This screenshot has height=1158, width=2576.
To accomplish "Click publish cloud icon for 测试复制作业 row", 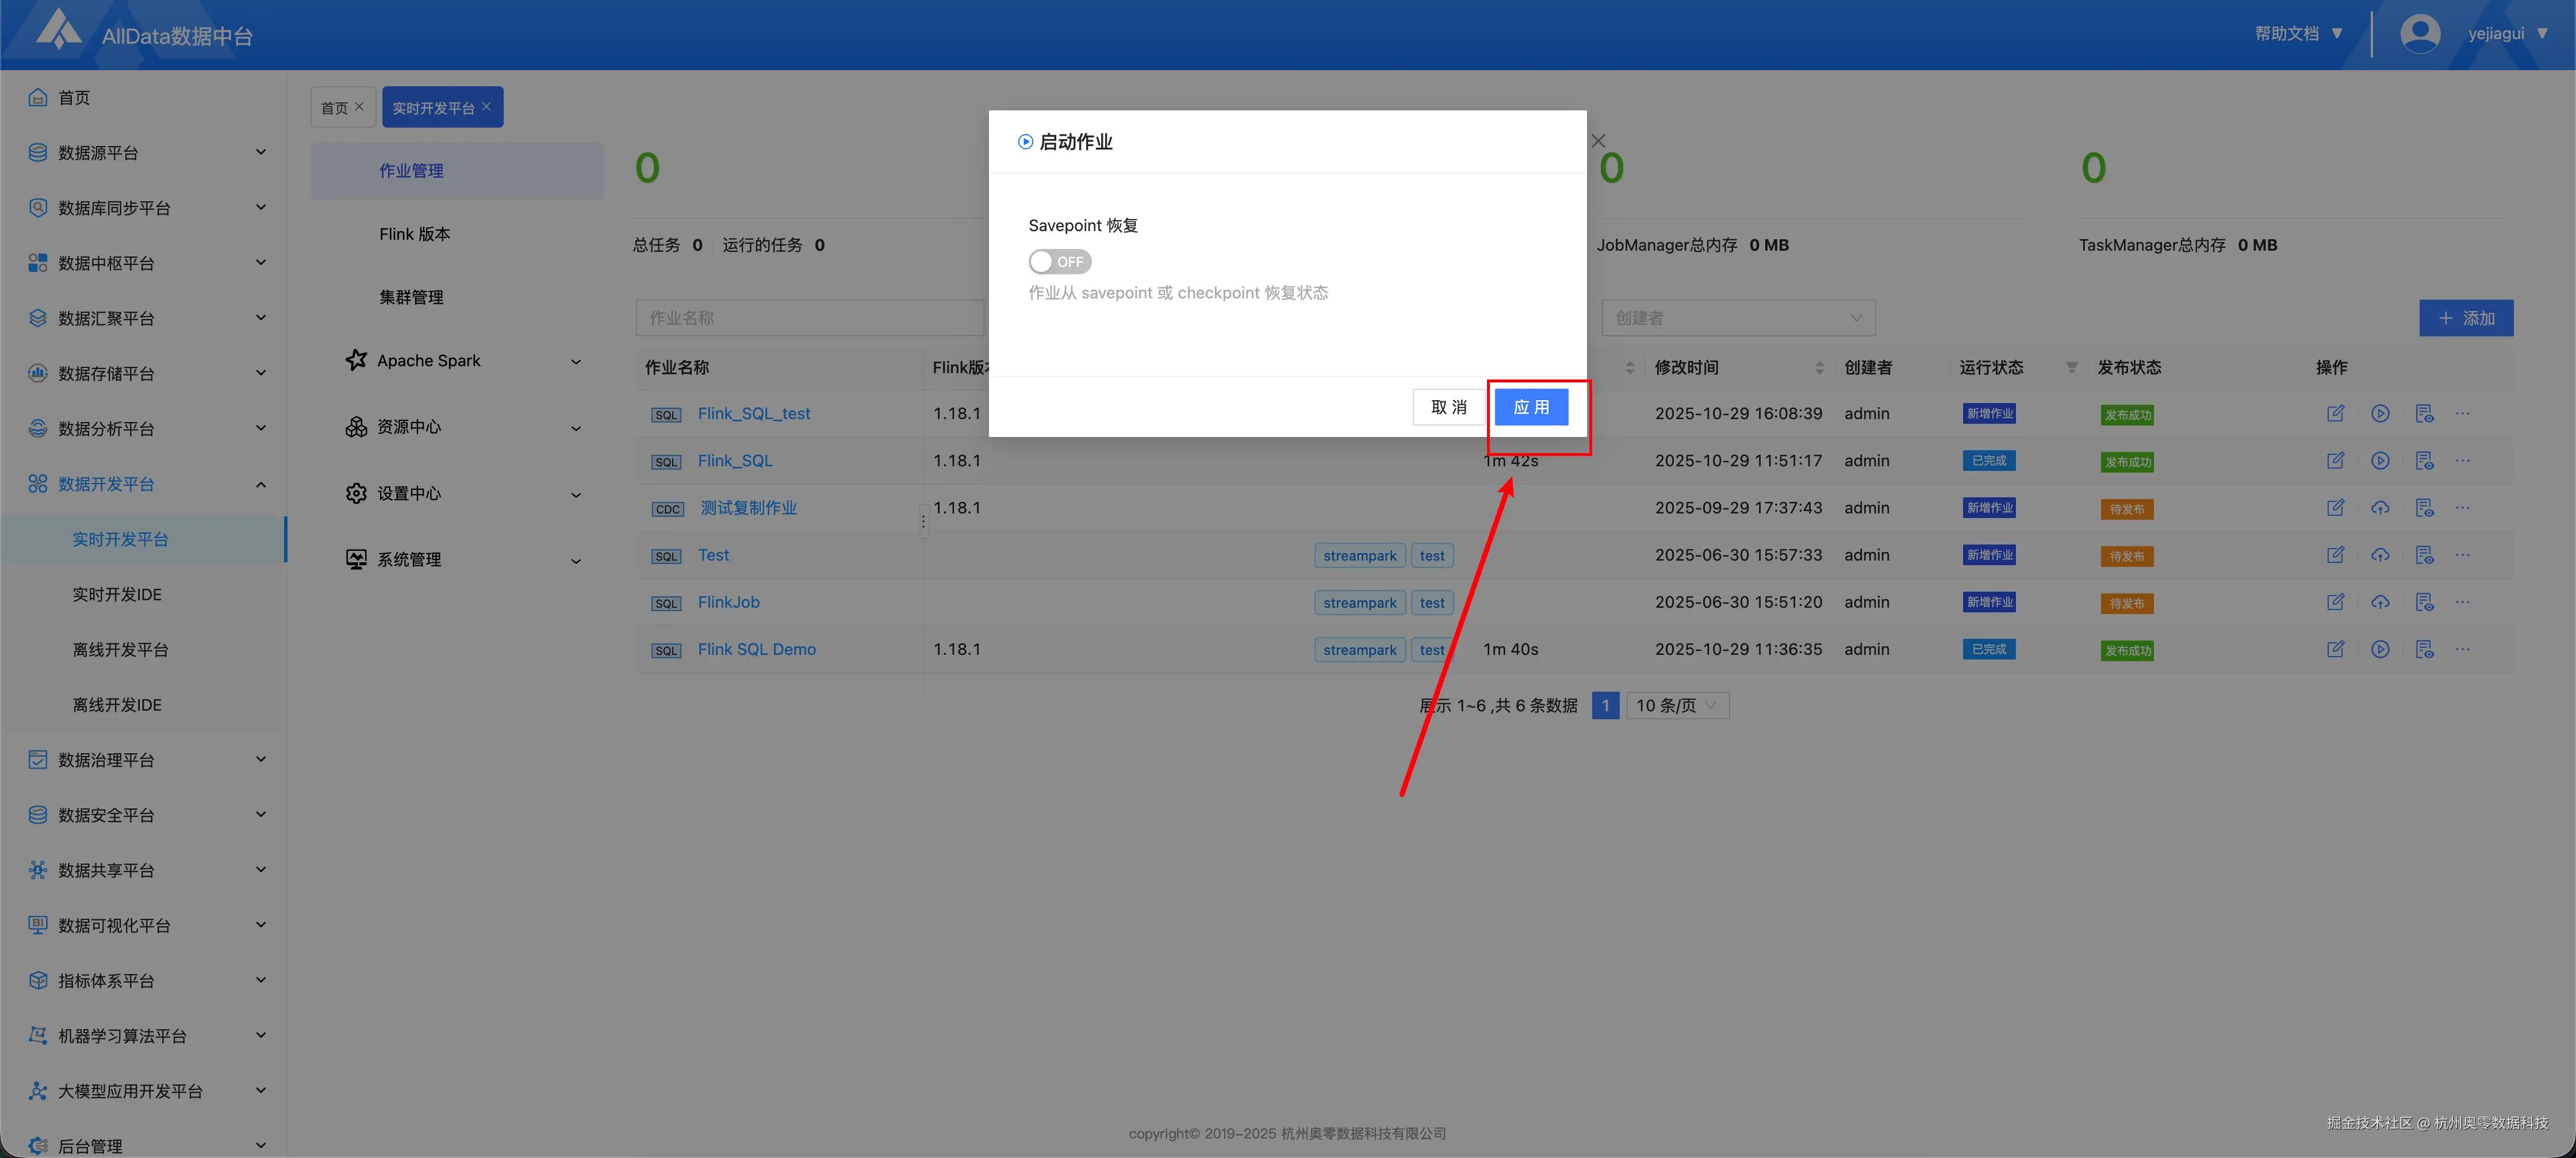I will [x=2380, y=508].
